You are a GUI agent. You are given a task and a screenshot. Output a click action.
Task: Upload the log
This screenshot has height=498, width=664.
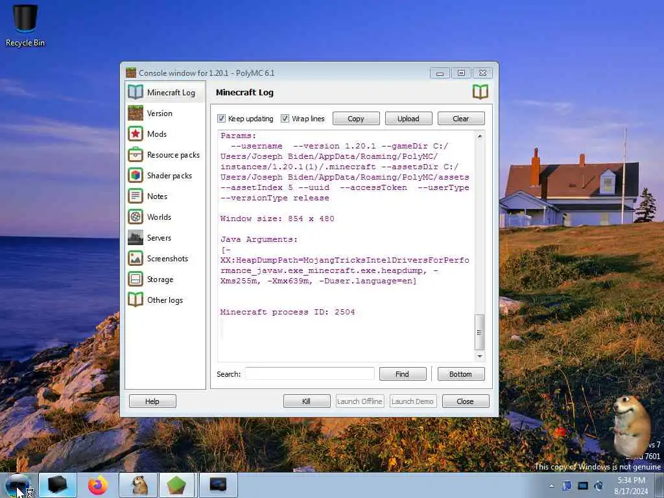coord(409,119)
